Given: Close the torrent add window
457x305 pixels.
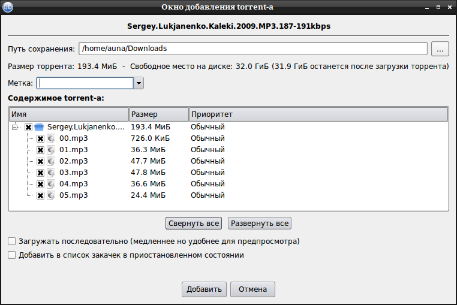Looking at the screenshot, I should coord(450,7).
